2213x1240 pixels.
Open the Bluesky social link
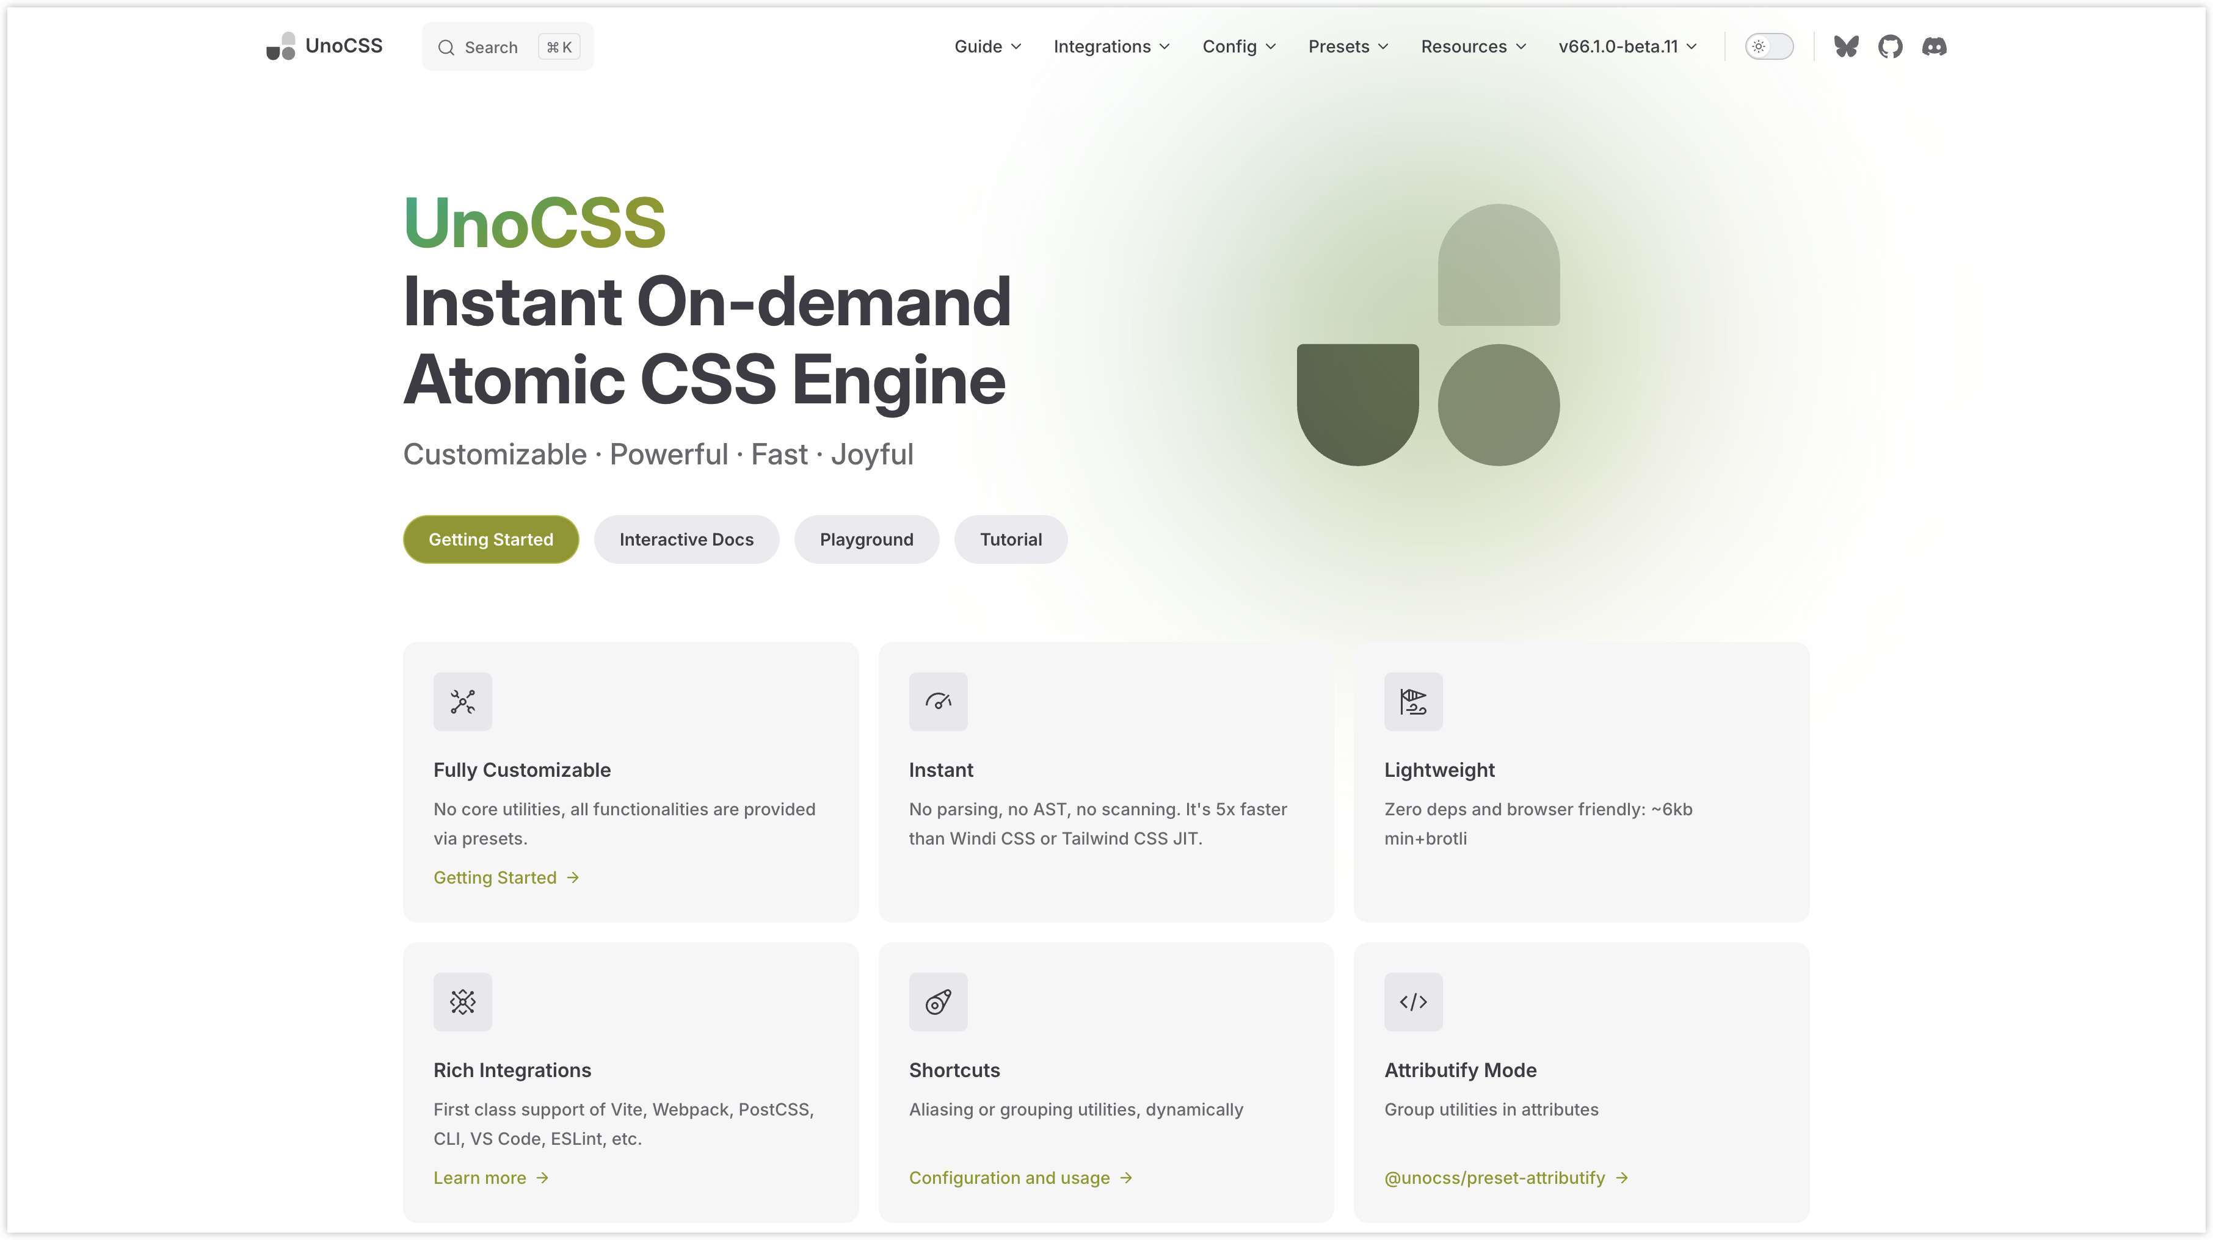(1846, 46)
